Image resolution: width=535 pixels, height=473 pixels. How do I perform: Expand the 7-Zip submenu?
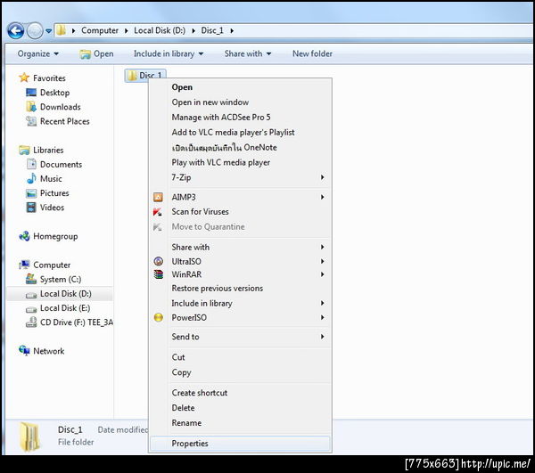[241, 177]
